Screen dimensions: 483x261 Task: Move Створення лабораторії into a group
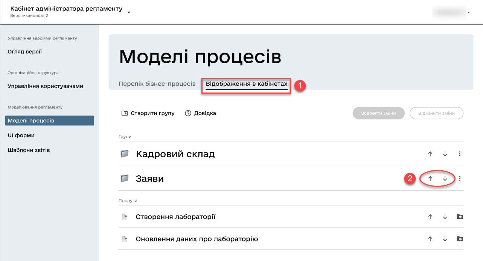[x=460, y=217]
